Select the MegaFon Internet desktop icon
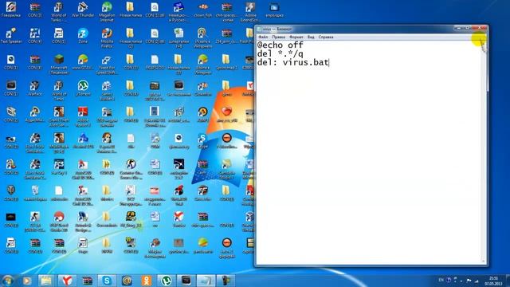The height and width of the screenshot is (287, 510). tap(107, 12)
